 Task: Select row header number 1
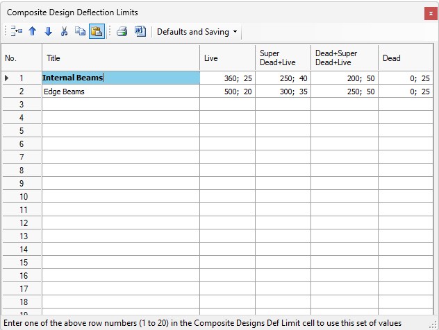tap(22, 78)
